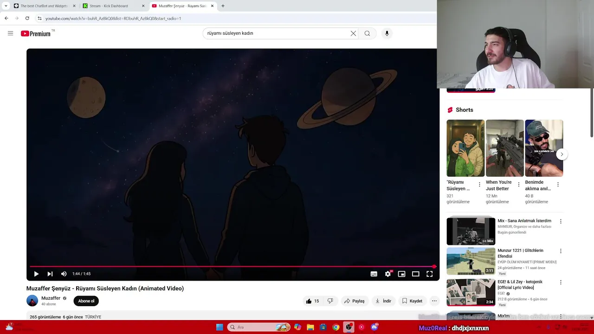Start voice search with microphone
The height and width of the screenshot is (334, 594).
point(387,33)
